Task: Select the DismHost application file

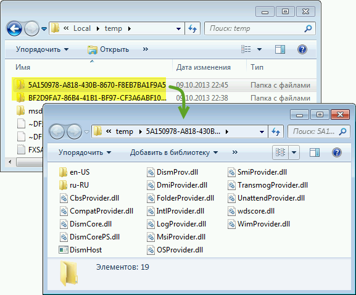Action: click(x=80, y=250)
